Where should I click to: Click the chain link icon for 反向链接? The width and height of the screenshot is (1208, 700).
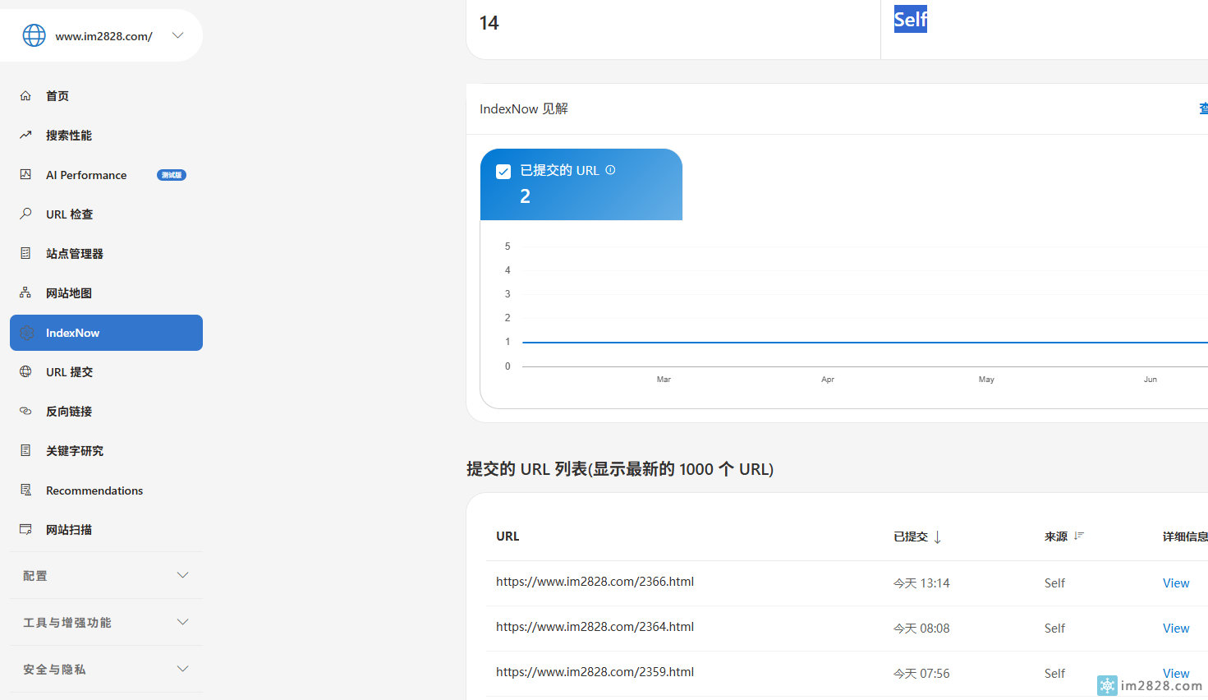[25, 412]
